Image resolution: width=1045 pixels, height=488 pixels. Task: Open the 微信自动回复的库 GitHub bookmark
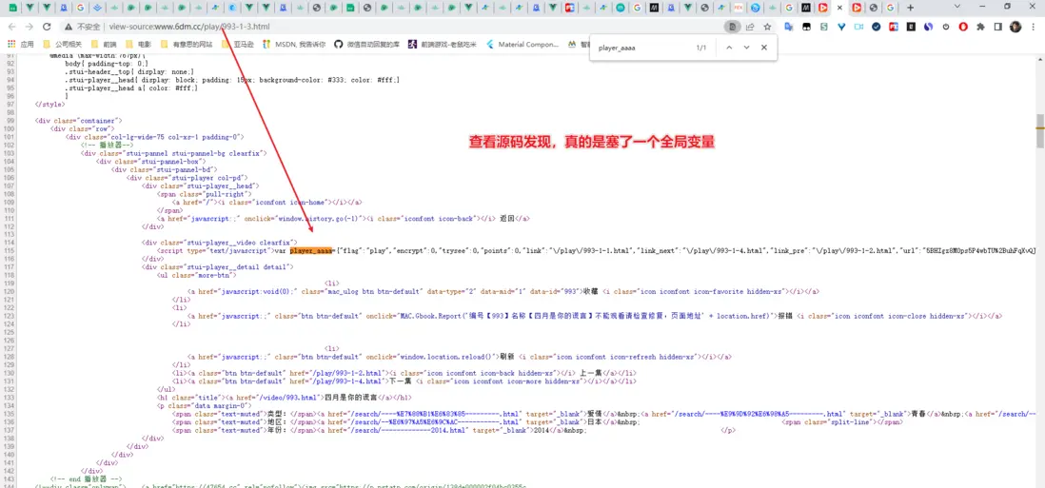(365, 45)
